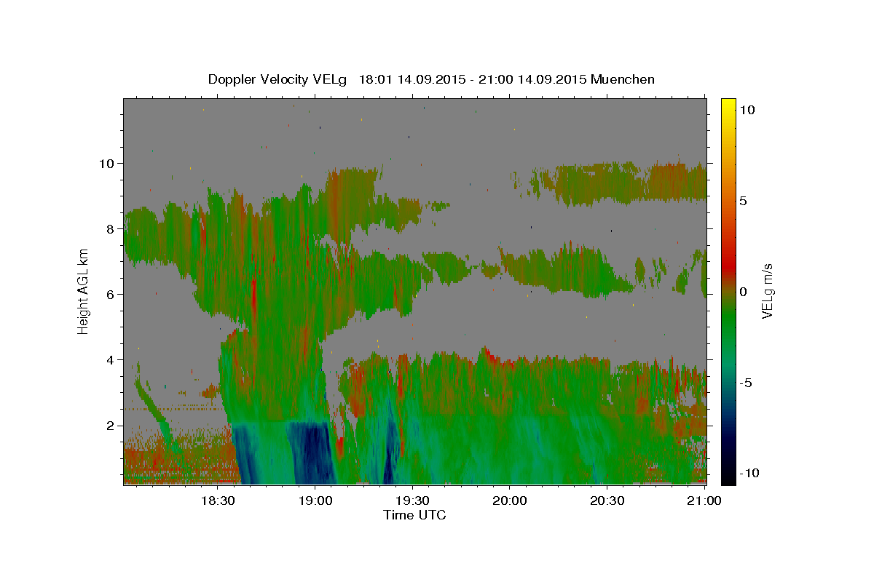Click the plot title 'Doppler Velocity VELg'
Viewport: 874px width, 582px height.
[279, 79]
